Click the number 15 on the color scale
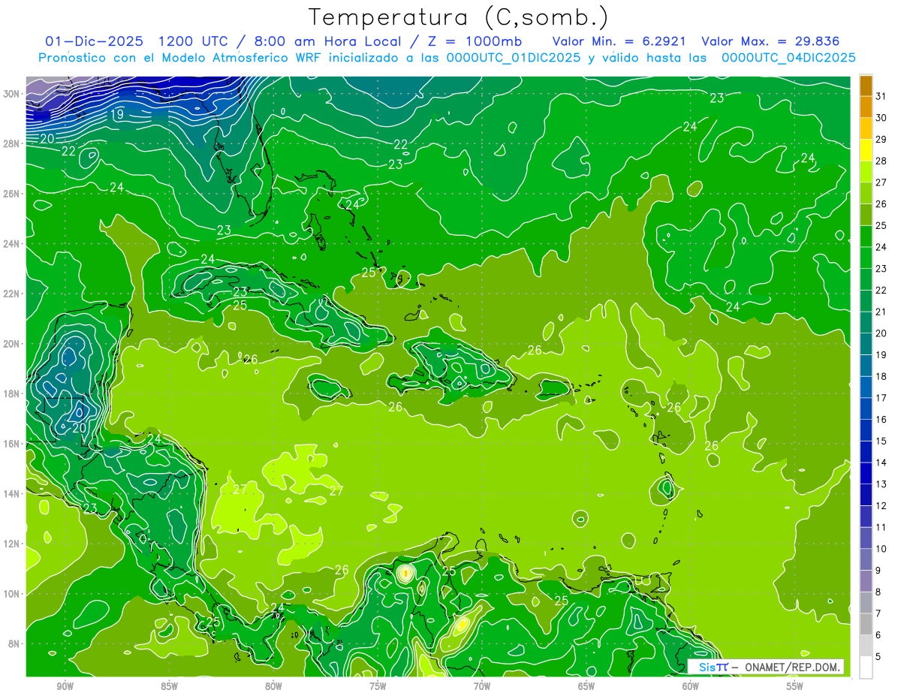Image resolution: width=901 pixels, height=696 pixels. click(x=881, y=441)
